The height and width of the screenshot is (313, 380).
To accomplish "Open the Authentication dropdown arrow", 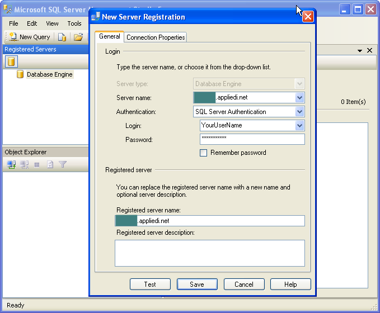I will pos(299,112).
